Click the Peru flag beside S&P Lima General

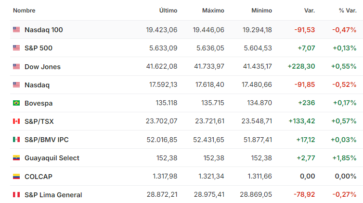coord(16,195)
